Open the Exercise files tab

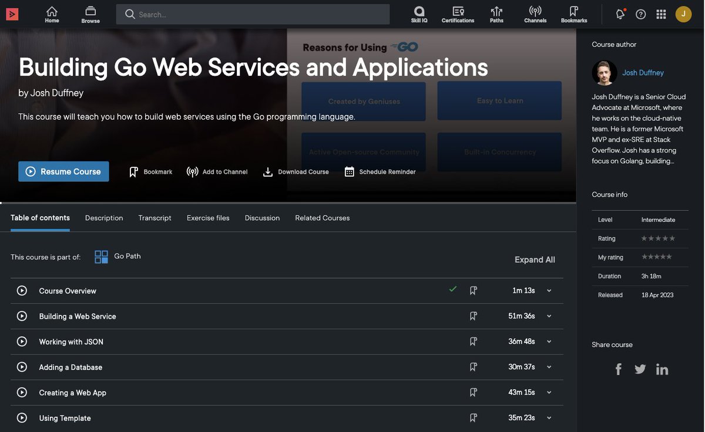click(x=208, y=218)
